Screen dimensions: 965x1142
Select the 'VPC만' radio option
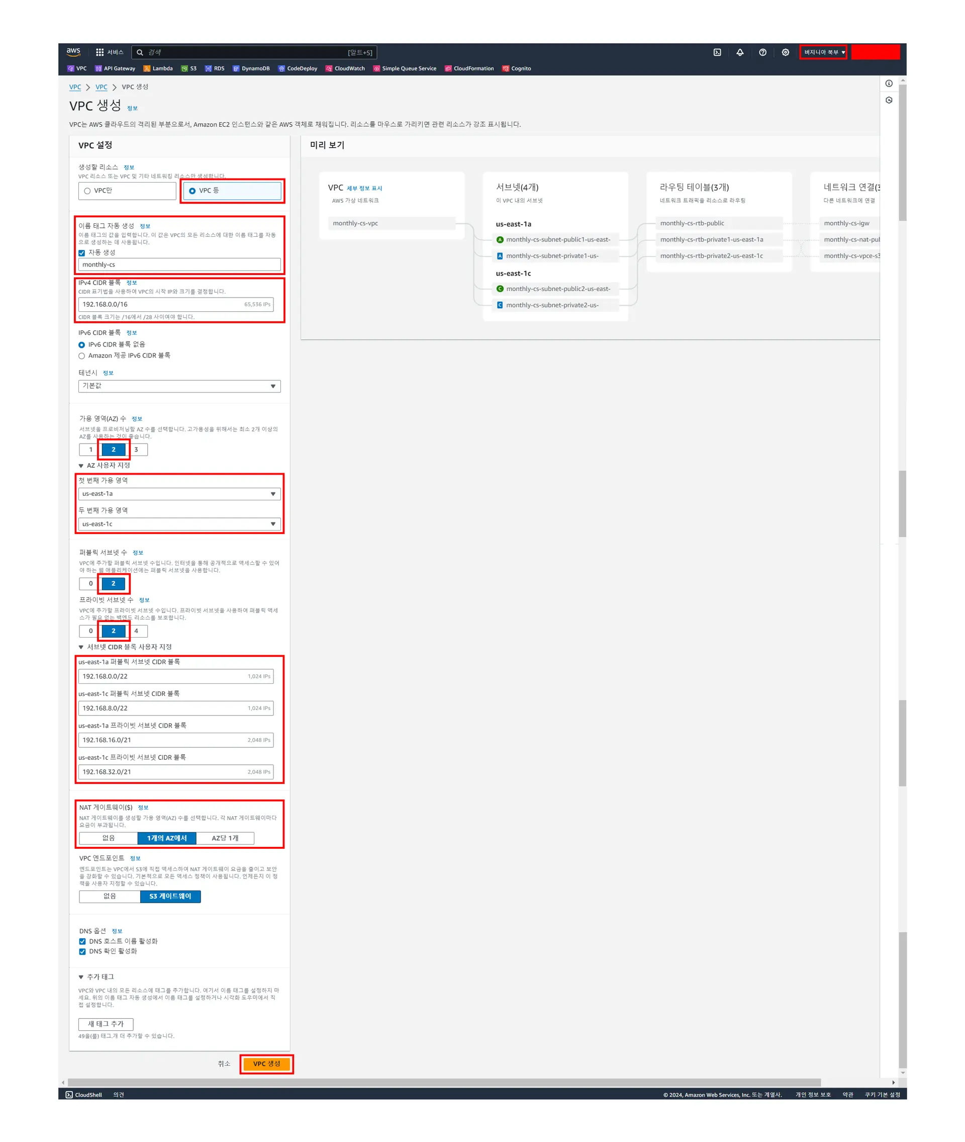coord(87,191)
